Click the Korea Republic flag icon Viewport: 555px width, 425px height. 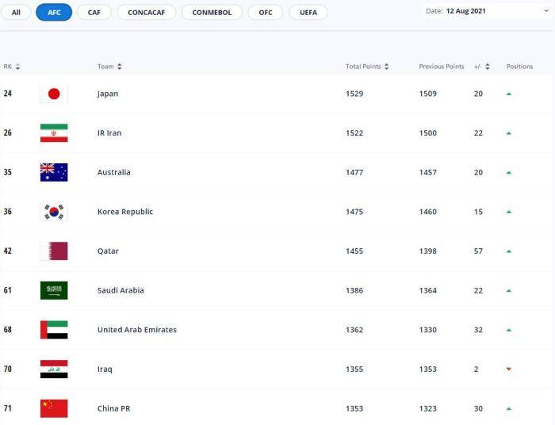coord(54,212)
